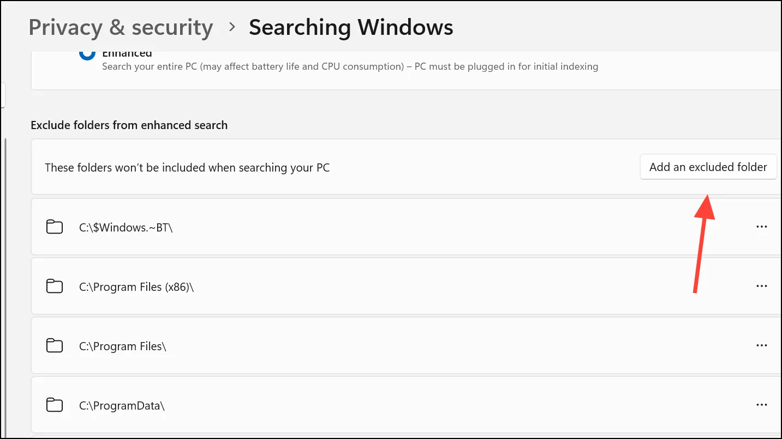
Task: Click folder icon beside C:\Program Files\
Action: (55, 345)
